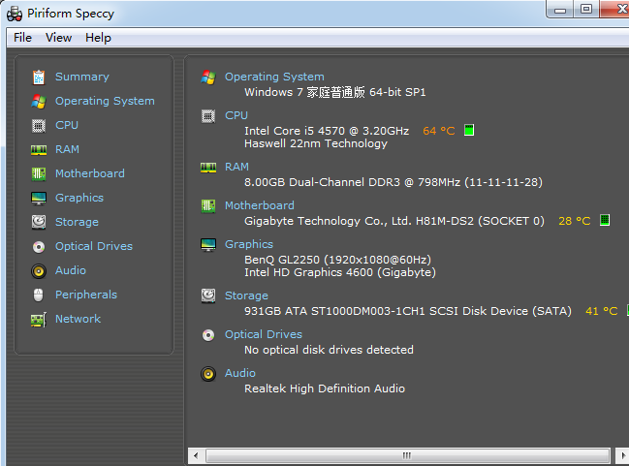629x466 pixels.
Task: Click Motherboard heading in summary pane
Action: pyautogui.click(x=260, y=205)
